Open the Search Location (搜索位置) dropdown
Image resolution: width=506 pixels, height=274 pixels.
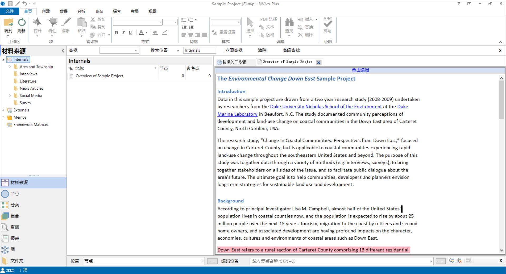[178, 50]
